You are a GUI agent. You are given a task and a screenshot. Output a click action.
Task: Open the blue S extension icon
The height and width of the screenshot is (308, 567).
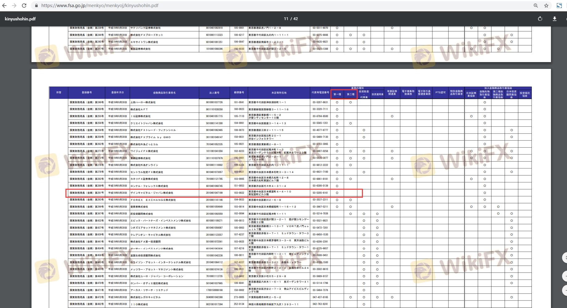pos(559,6)
